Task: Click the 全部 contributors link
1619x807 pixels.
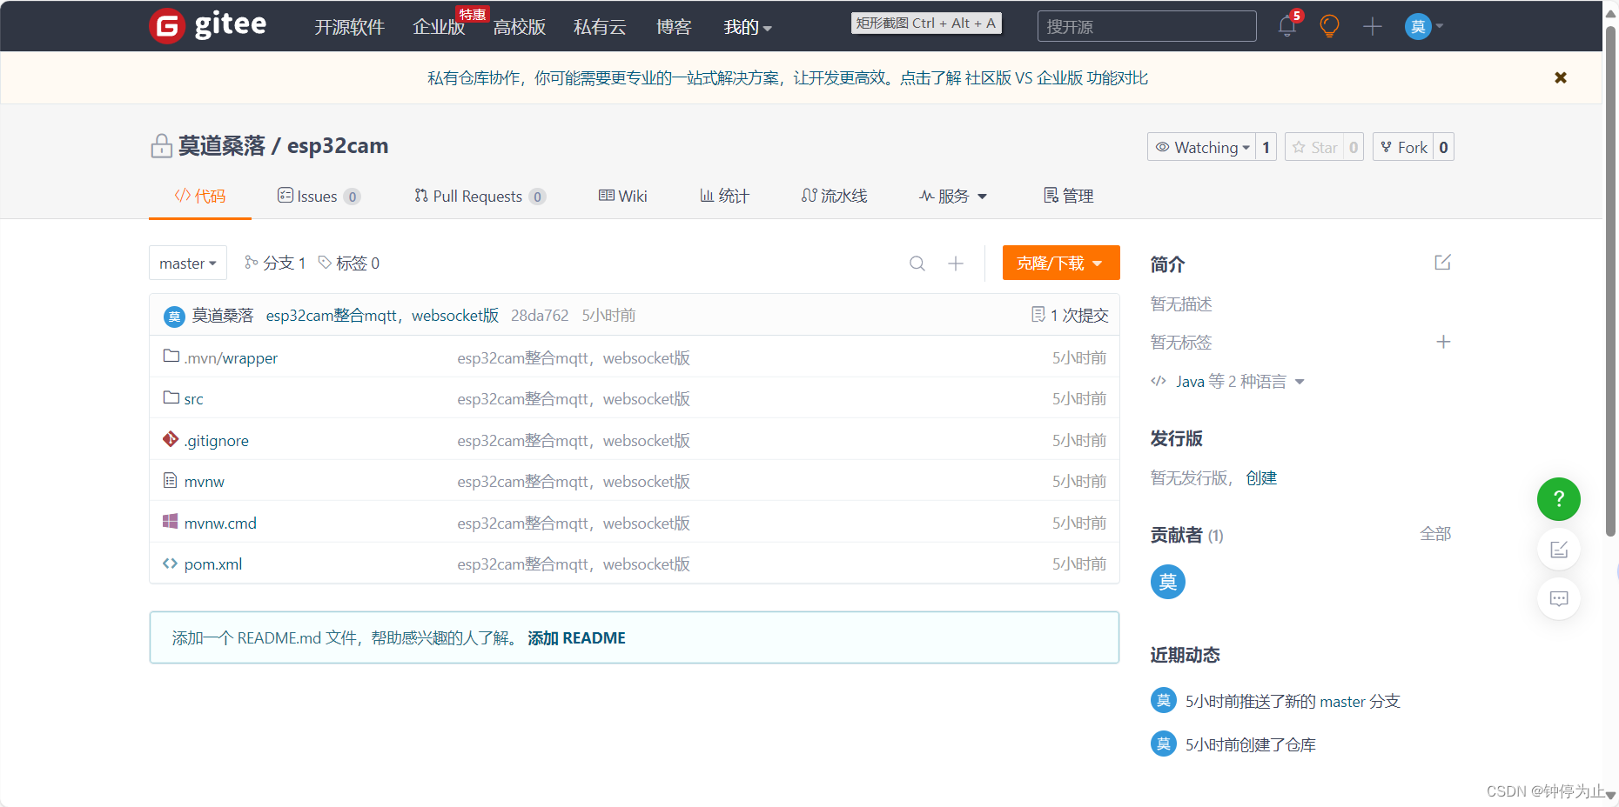Action: (x=1435, y=534)
